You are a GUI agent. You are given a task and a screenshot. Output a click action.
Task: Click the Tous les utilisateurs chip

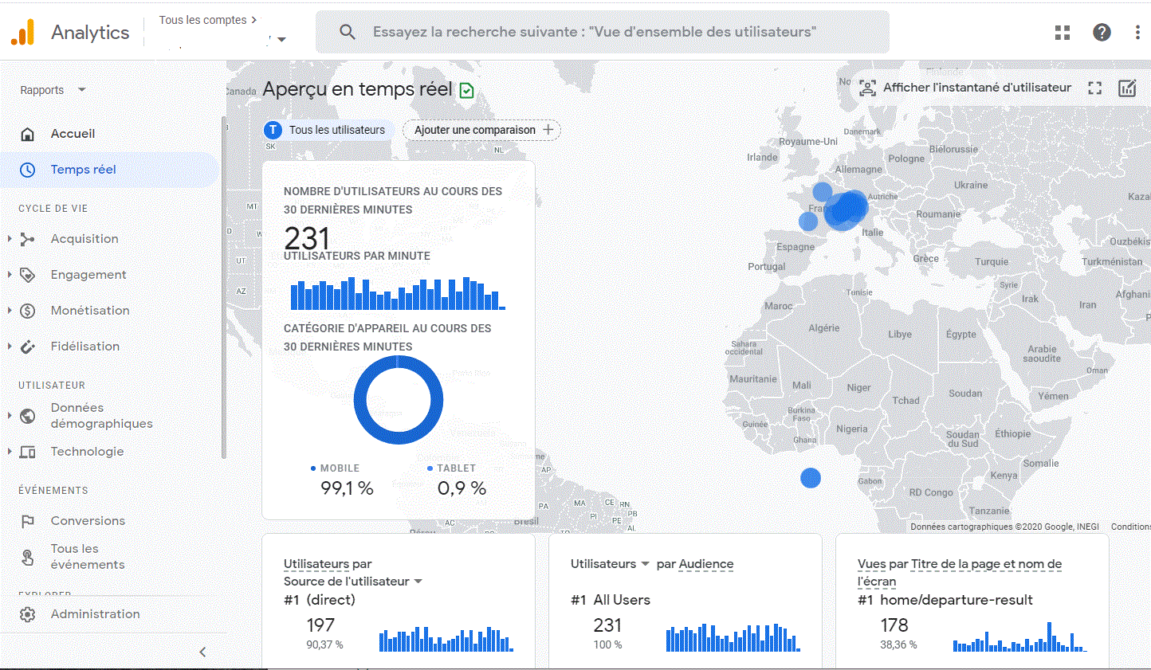[327, 130]
